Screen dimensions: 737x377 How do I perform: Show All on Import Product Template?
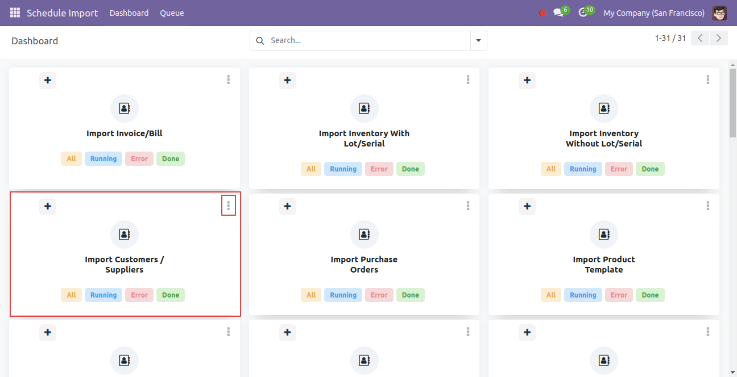click(x=551, y=295)
